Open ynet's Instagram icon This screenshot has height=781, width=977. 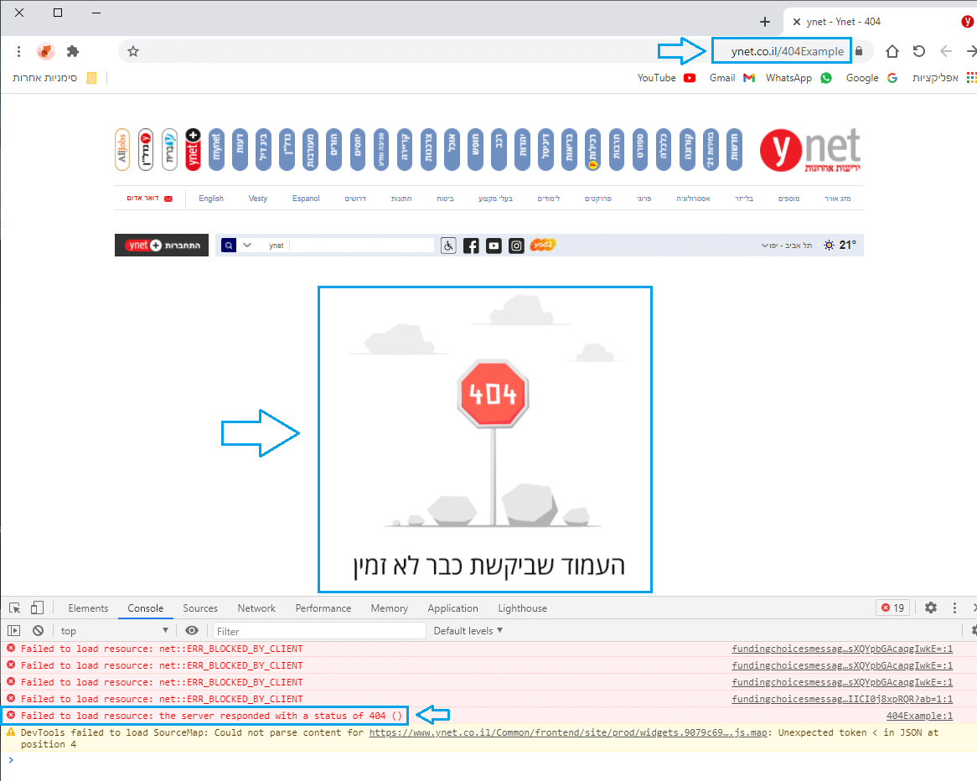pos(516,246)
